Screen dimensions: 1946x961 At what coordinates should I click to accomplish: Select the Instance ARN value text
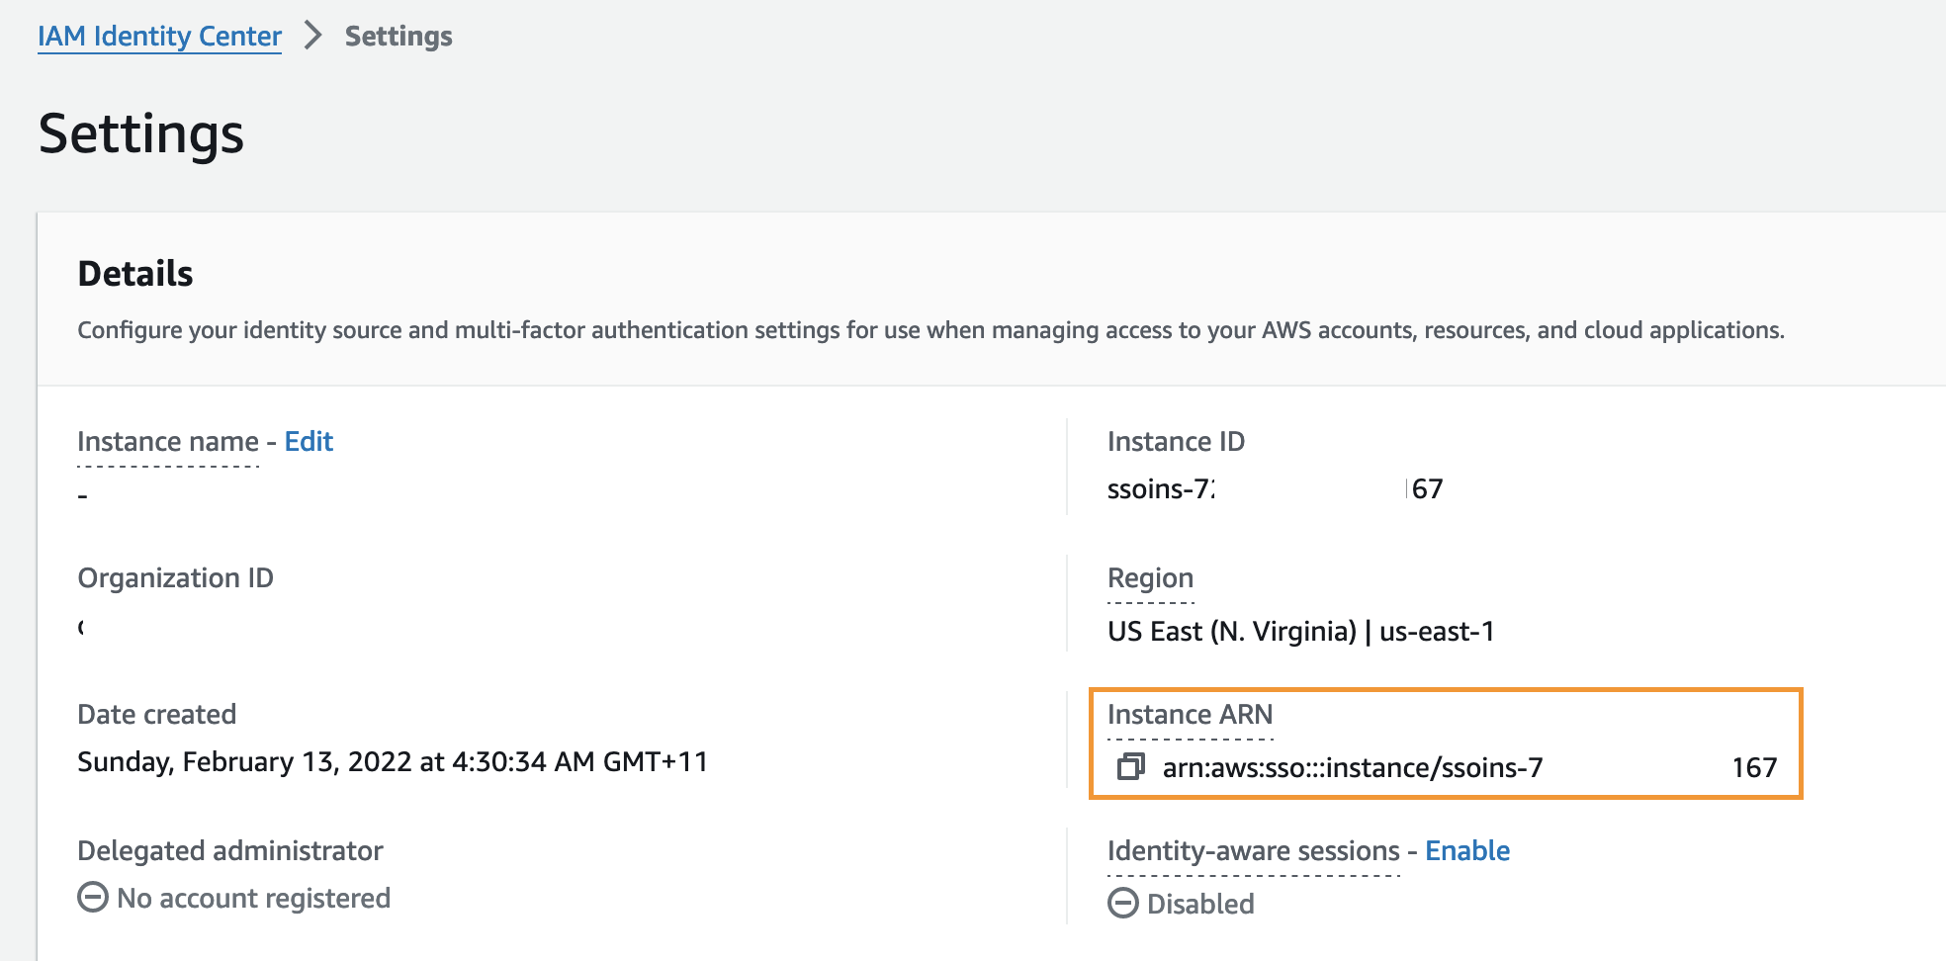(1352, 767)
